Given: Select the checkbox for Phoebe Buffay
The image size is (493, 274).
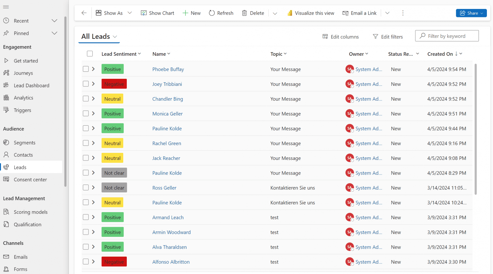Looking at the screenshot, I should (85, 69).
